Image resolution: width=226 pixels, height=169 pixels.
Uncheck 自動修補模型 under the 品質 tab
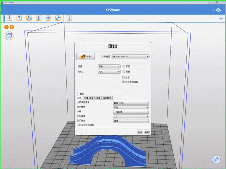pos(79,125)
